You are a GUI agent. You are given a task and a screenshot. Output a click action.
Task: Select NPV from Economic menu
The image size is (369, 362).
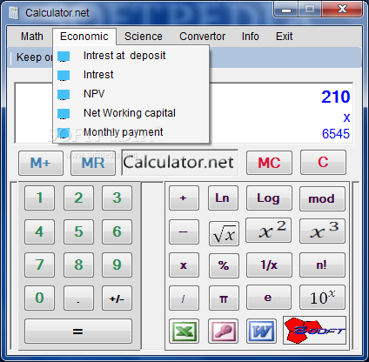[x=131, y=94]
